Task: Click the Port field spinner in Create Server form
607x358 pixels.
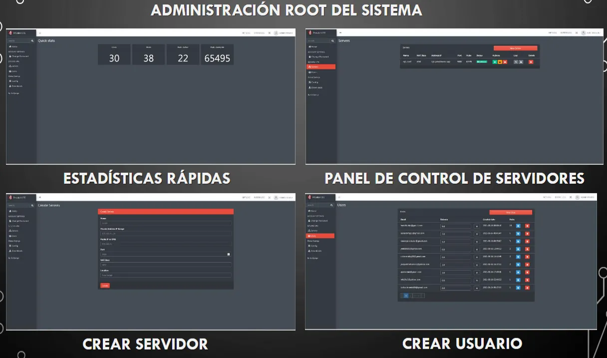Action: [229, 254]
